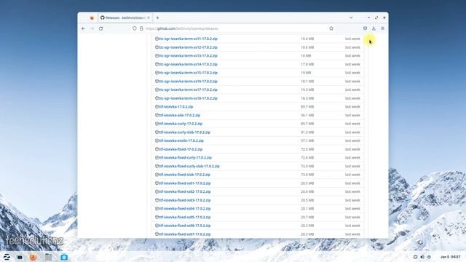Click the dark taskbar icon beside Zorin menu

point(20,257)
